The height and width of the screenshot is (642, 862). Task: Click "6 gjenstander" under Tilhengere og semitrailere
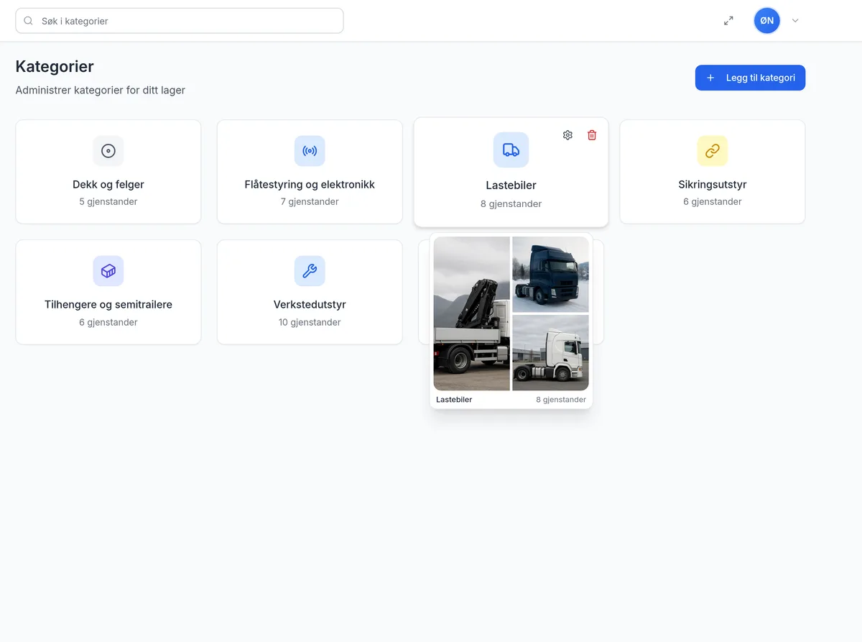[x=108, y=322]
